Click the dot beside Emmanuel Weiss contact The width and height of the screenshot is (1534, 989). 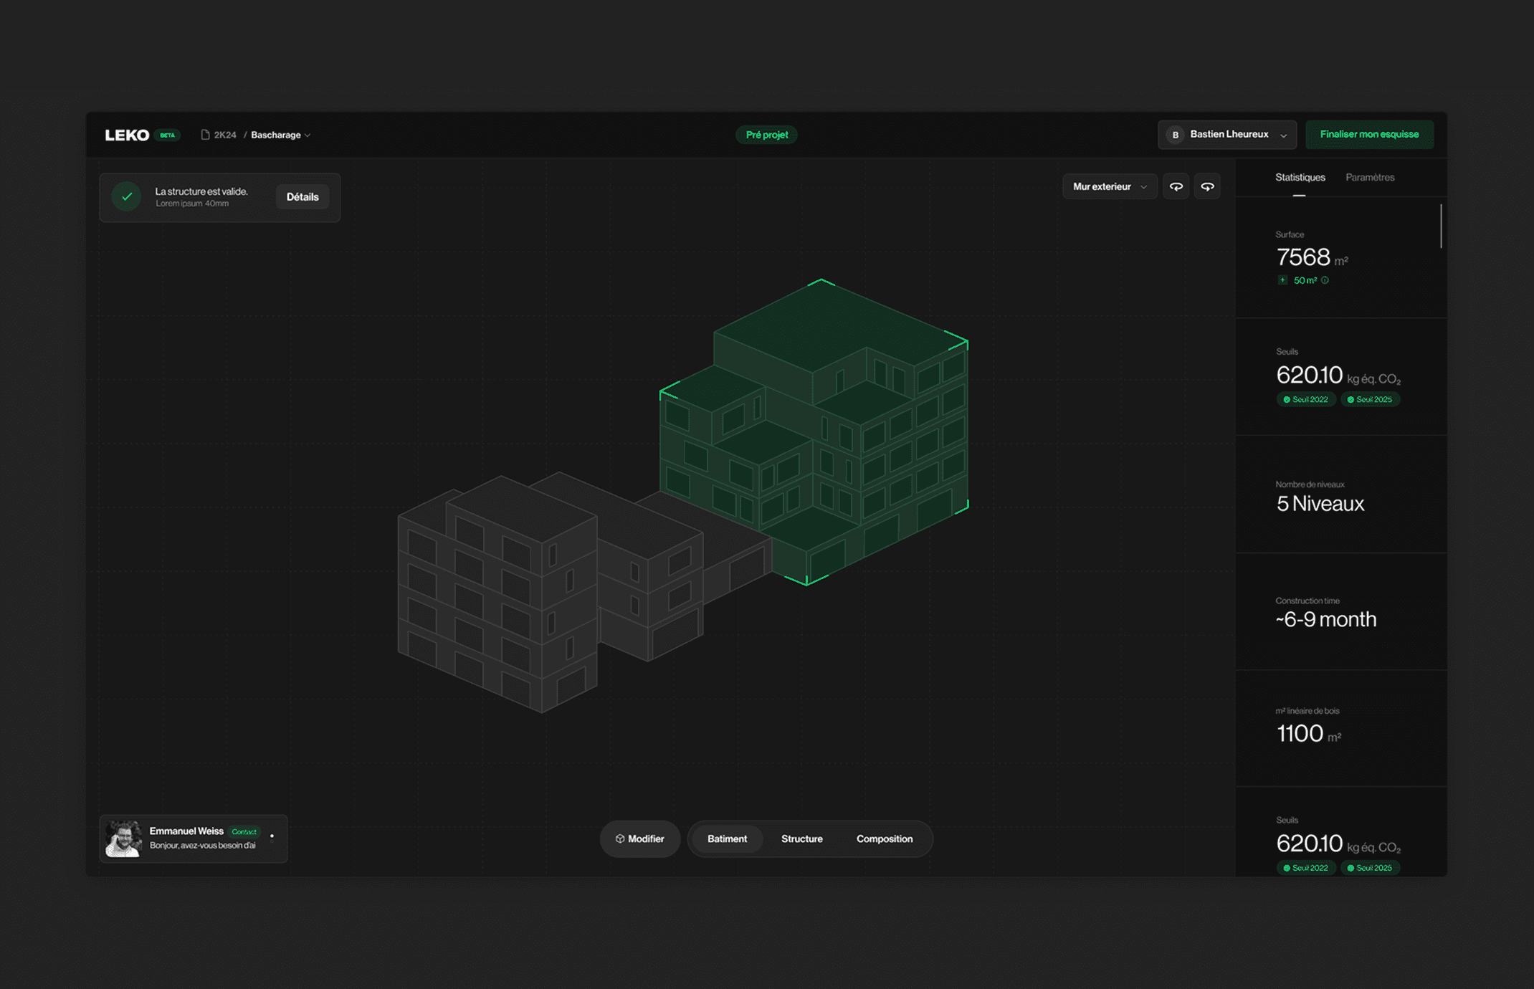[x=272, y=836]
